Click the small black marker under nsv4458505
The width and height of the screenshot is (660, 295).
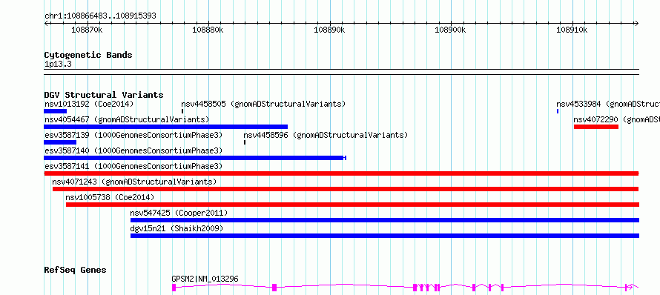pos(182,111)
